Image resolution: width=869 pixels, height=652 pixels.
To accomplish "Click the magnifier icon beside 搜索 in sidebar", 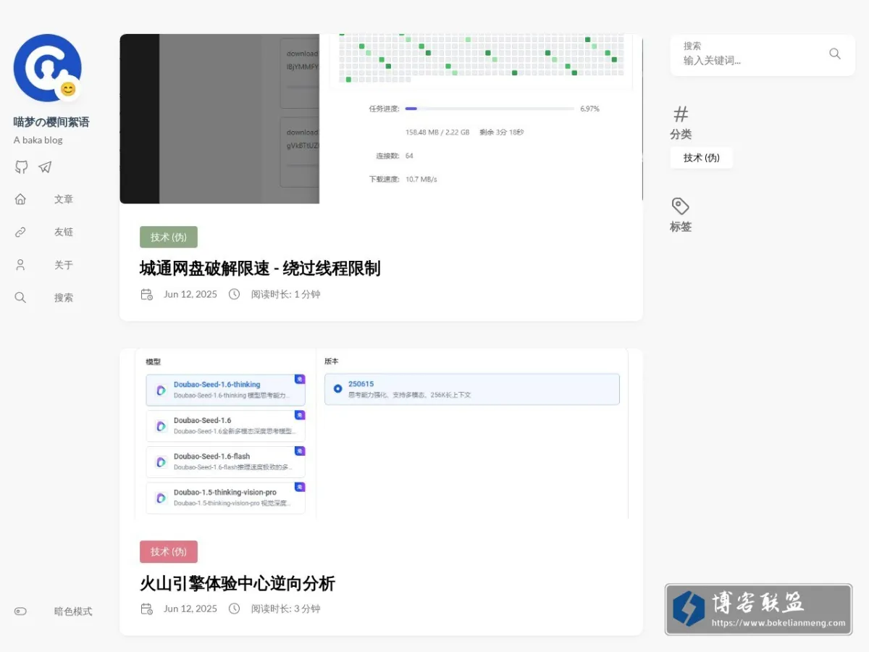I will [x=20, y=298].
